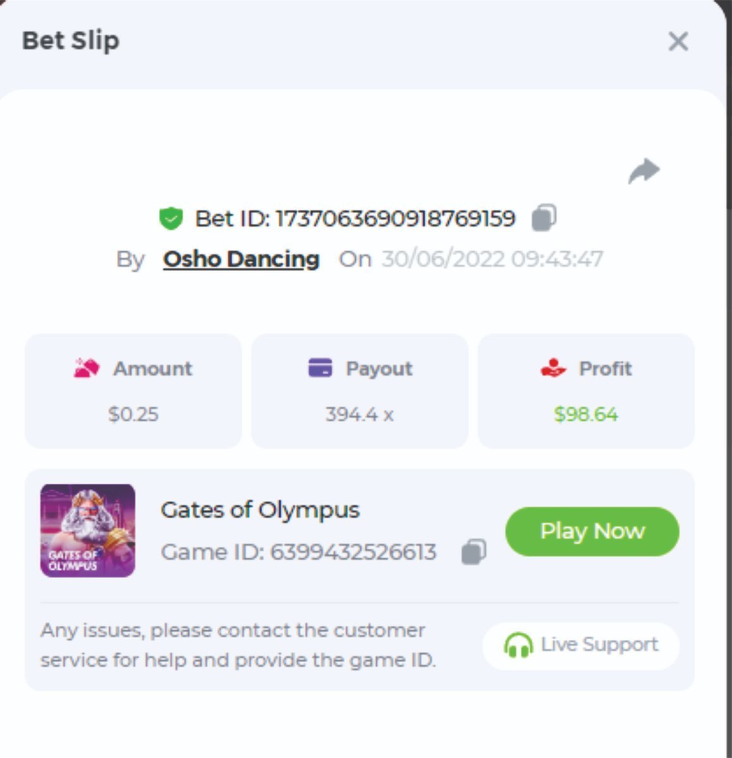Click the share arrow icon

tap(644, 171)
